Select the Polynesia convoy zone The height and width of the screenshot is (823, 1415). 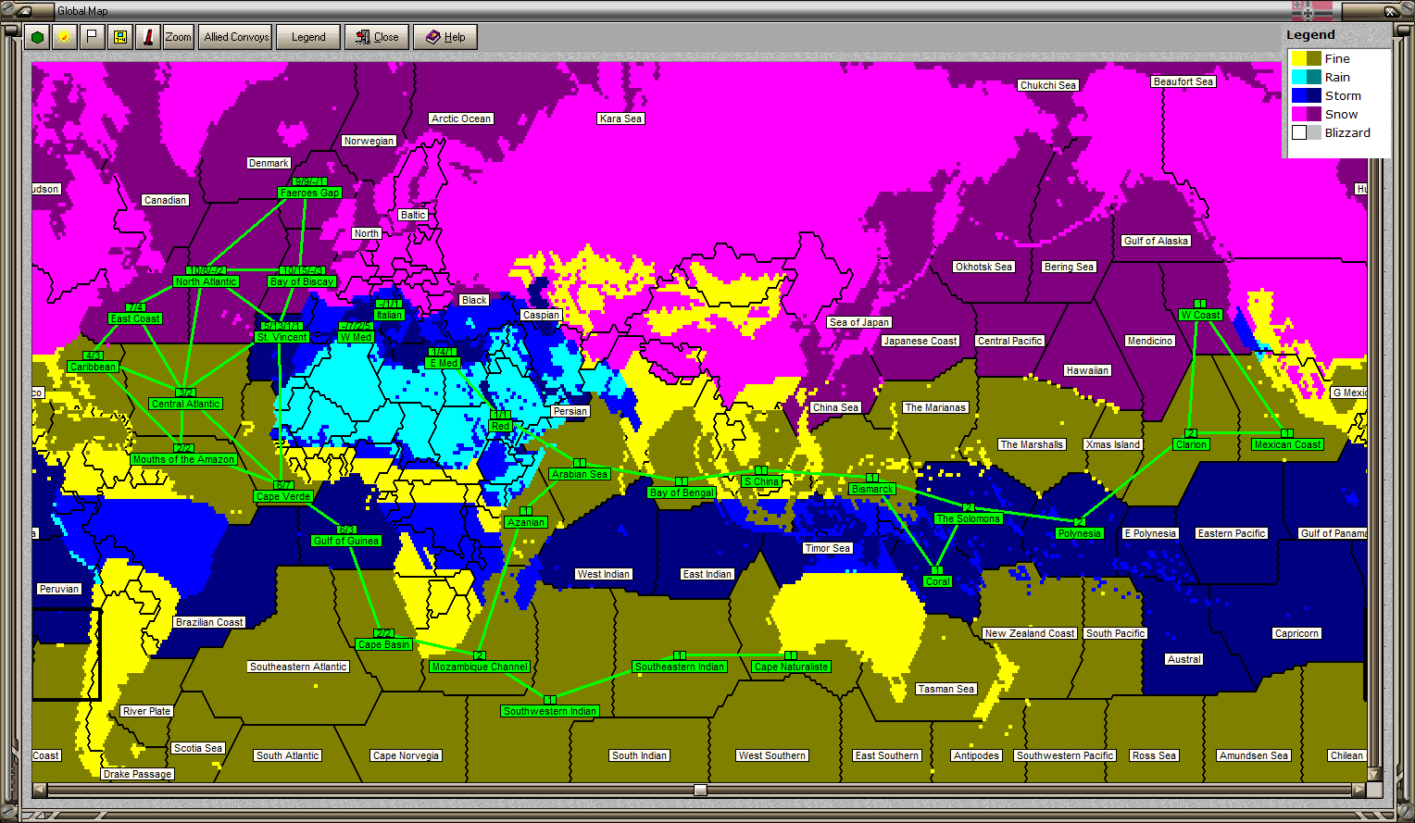click(1080, 533)
